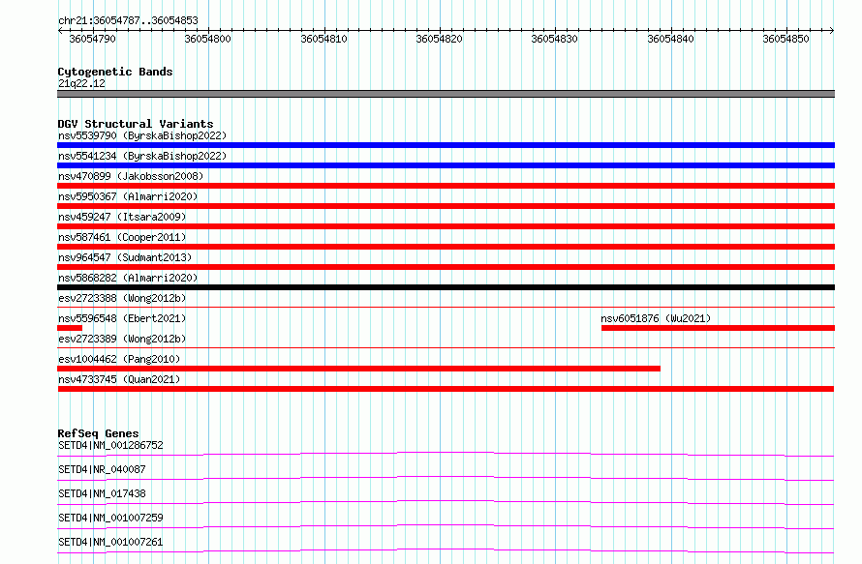Open nsv5596548 (Ebert2021) variant label
Viewport: 862px width, 564px height.
click(122, 318)
